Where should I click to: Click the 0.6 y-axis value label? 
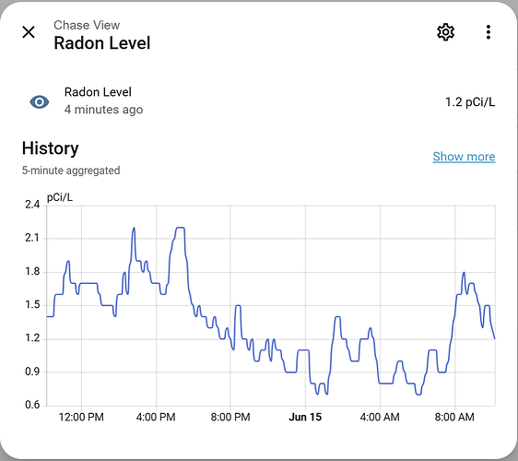(x=32, y=405)
